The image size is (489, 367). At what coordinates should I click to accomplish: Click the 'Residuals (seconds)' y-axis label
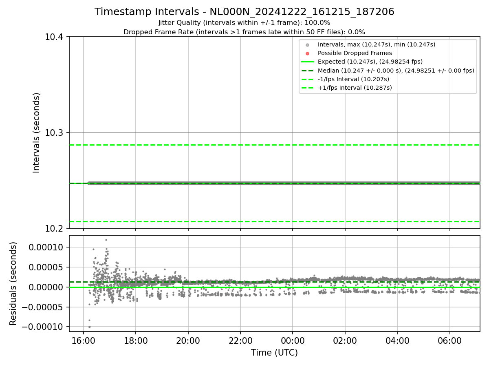[13, 283]
